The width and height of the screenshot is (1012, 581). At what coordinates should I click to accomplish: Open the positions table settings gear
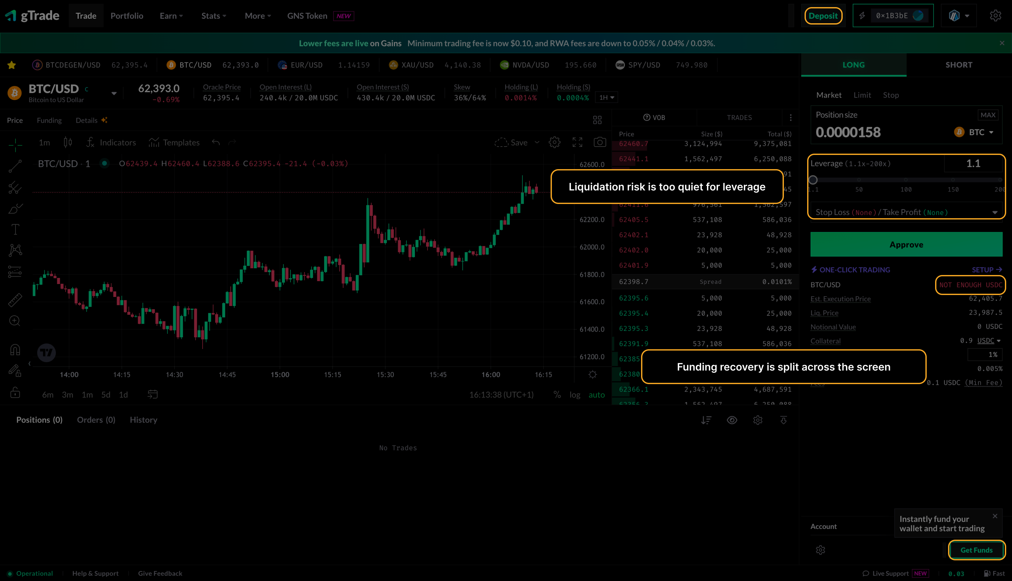[758, 420]
